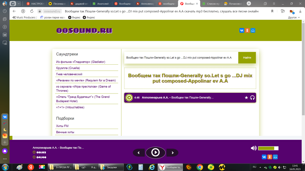Skip to previous track in bottom player
This screenshot has width=305, height=171.
point(139,153)
